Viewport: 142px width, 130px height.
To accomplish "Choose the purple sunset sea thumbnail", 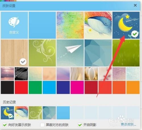I will tap(7, 74).
